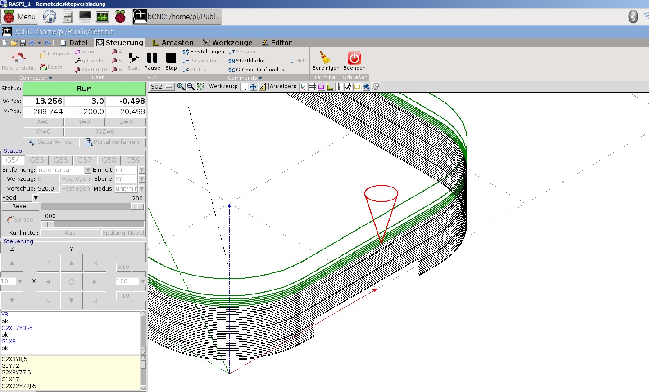Viewport: 649px width, 392px height.
Task: Select the ruler measuring tool
Action: 263,86
